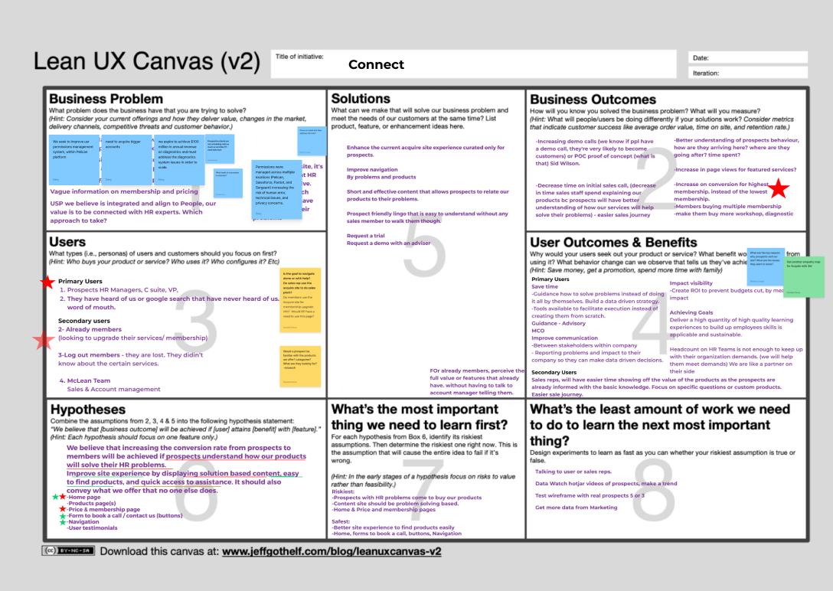This screenshot has width=833, height=591.
Task: Click the blue sticky note in User Outcomes & Benefits
Action: 766,266
